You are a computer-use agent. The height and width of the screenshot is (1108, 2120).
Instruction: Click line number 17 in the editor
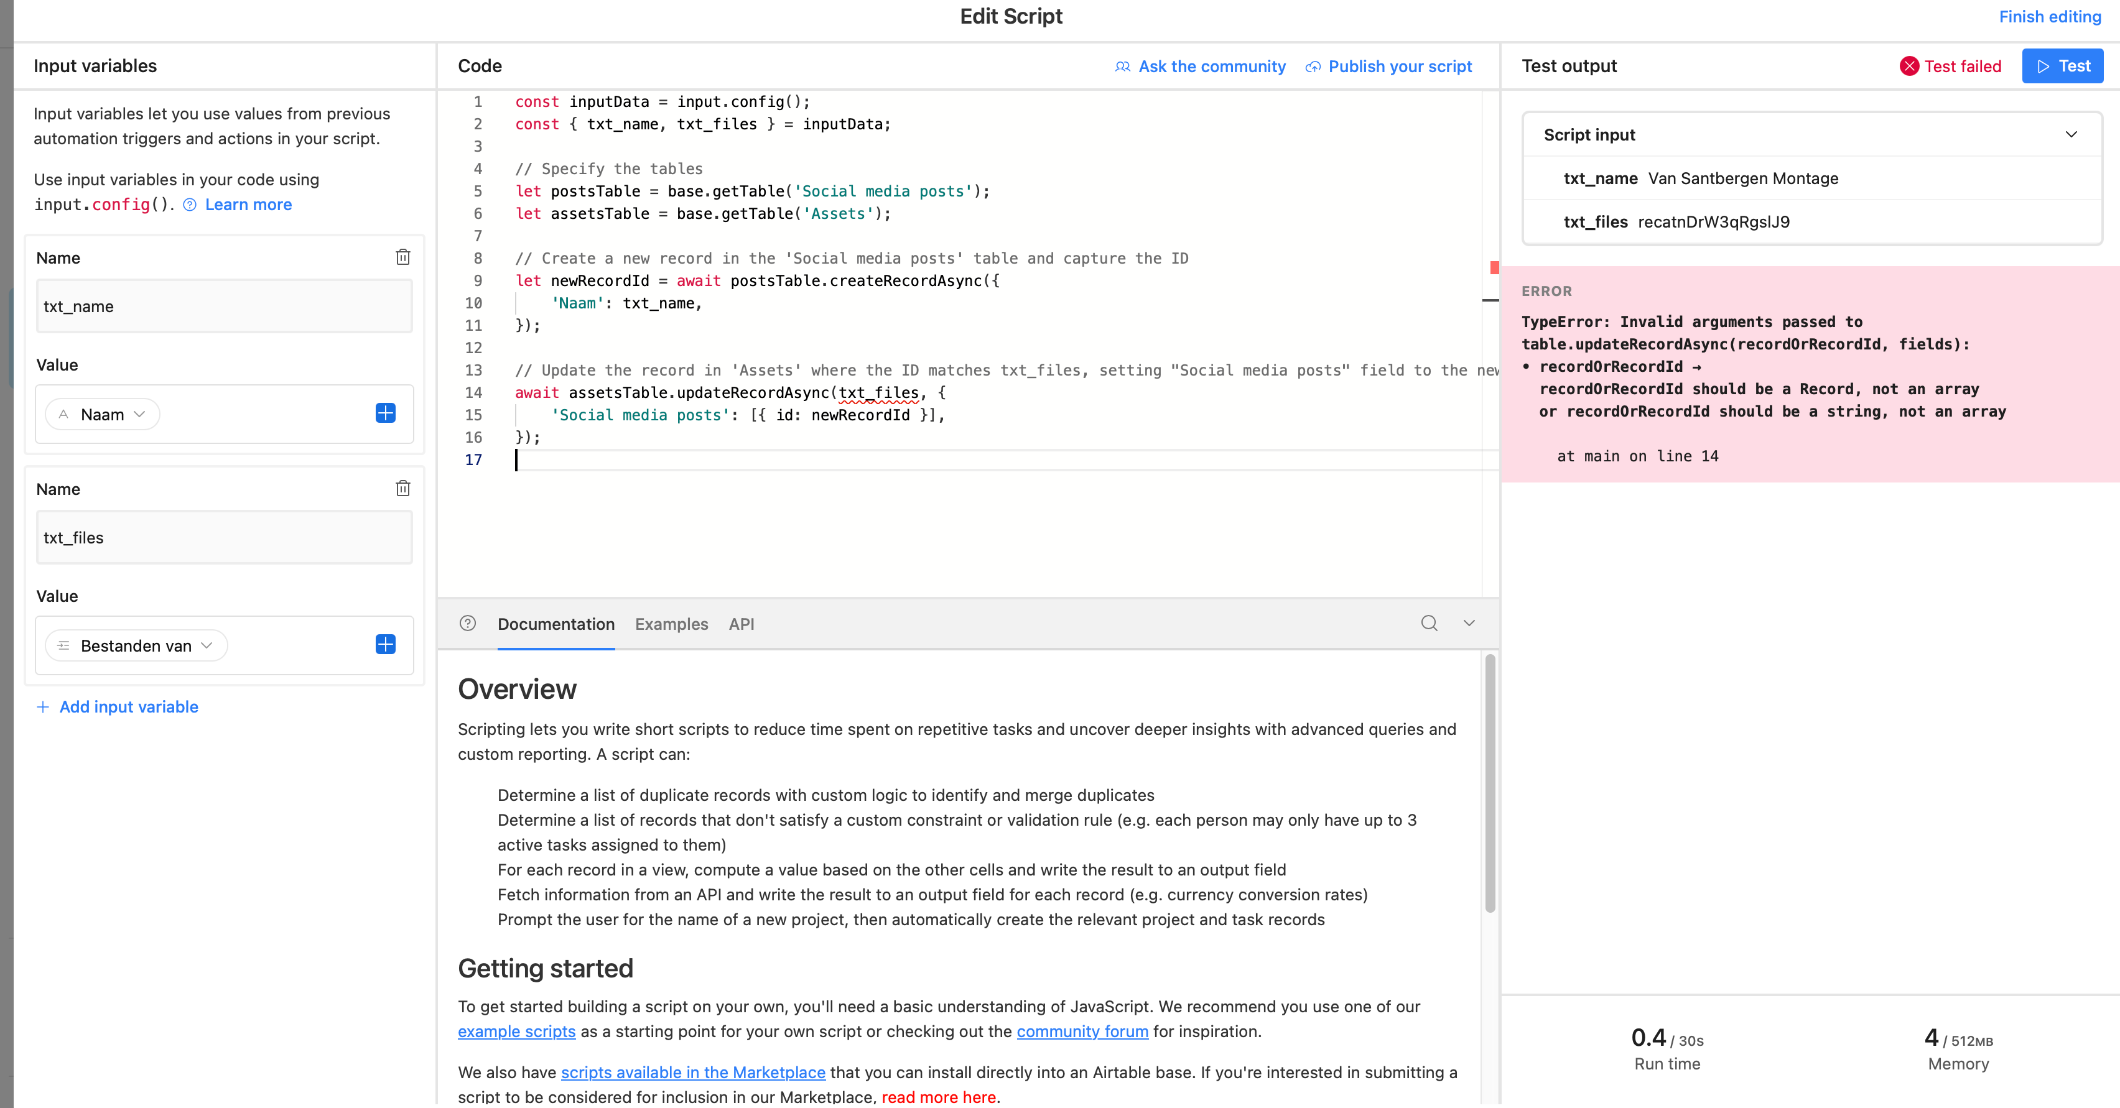(473, 461)
